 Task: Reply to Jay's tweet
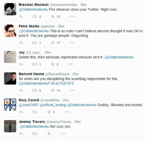coord(21,64)
